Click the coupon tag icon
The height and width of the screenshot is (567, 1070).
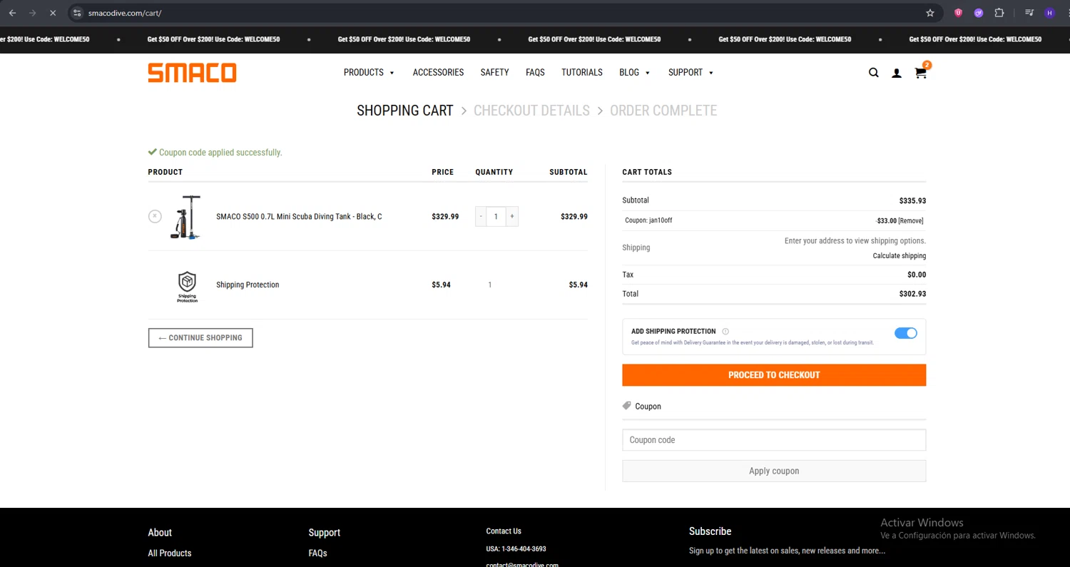[x=627, y=406]
